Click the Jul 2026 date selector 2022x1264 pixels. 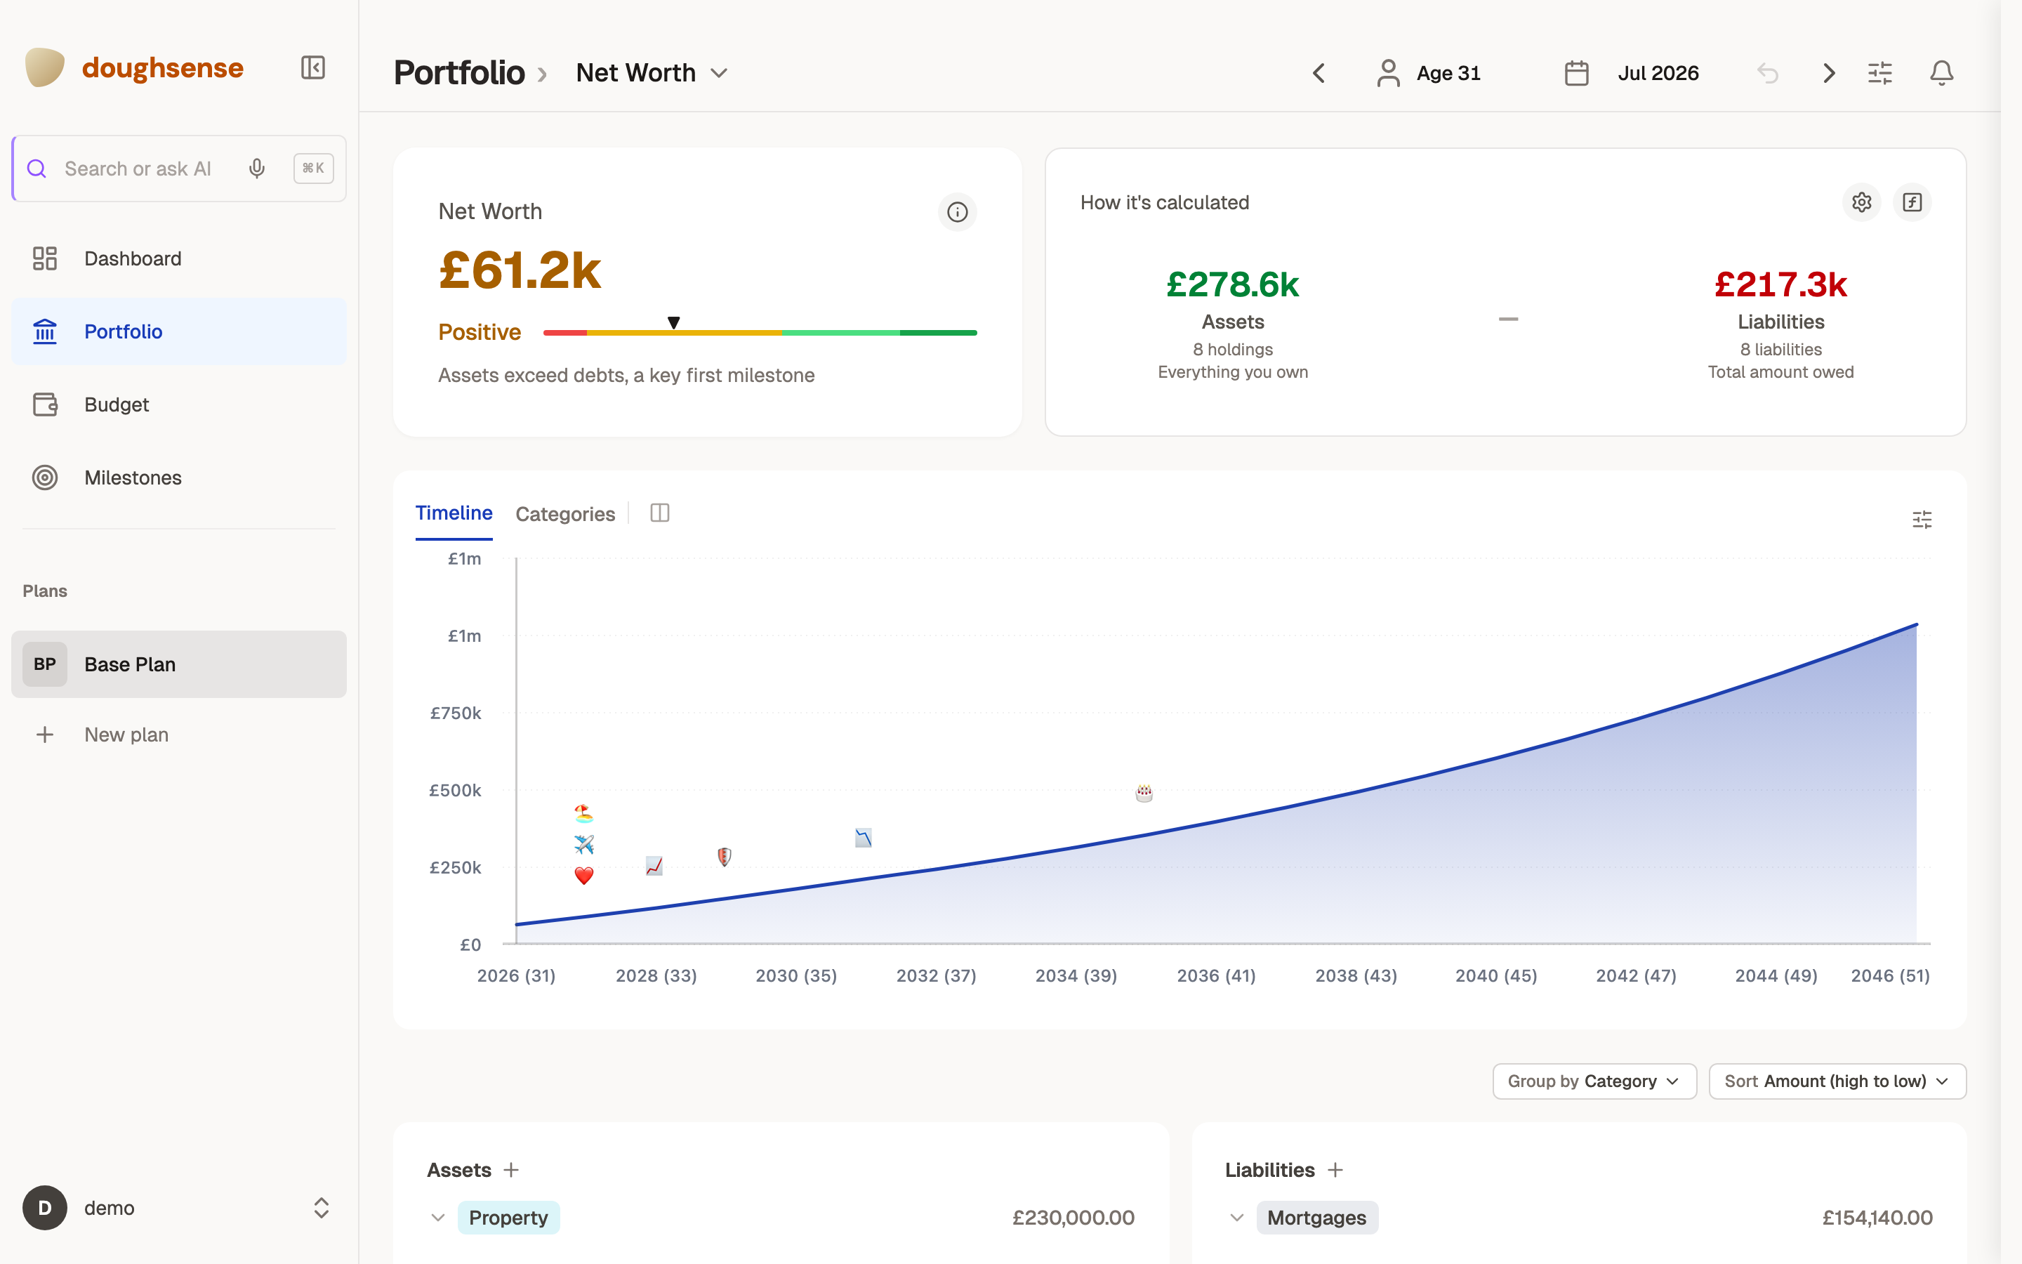(1631, 74)
